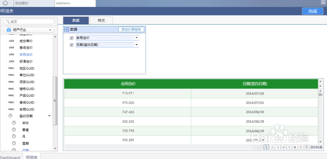
Task: Go to page 6 of table
Action: [x=295, y=147]
